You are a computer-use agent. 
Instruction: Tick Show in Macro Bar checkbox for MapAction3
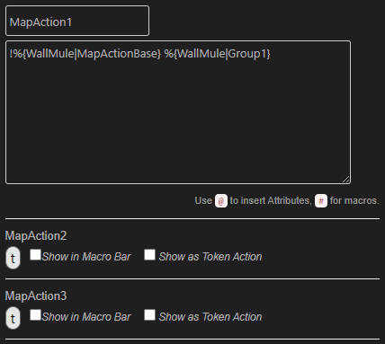point(35,315)
